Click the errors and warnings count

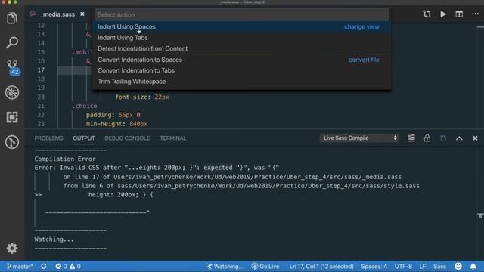coord(68,266)
